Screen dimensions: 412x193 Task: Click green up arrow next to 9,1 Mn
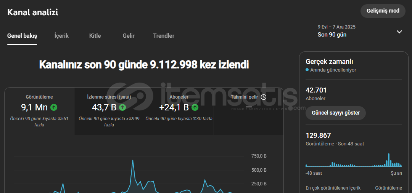click(x=54, y=107)
